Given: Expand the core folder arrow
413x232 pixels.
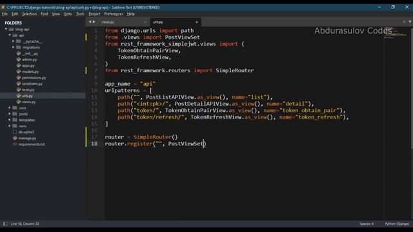Looking at the screenshot, I should coord(10,108).
